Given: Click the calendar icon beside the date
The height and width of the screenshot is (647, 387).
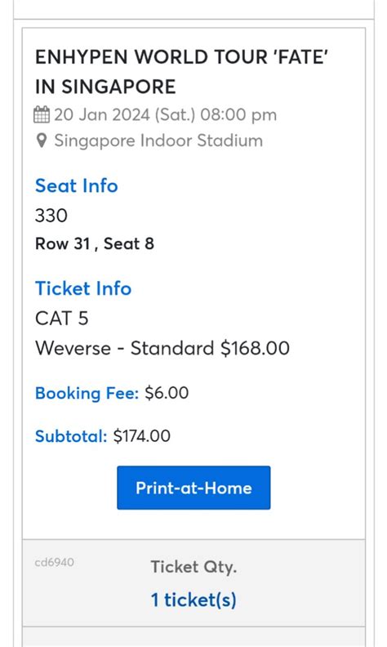Looking at the screenshot, I should click(x=42, y=114).
